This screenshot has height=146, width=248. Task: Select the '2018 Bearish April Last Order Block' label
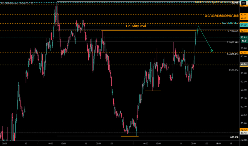217,2
